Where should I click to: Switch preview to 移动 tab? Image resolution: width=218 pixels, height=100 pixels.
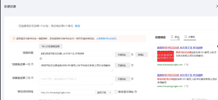pyautogui.click(x=175, y=37)
